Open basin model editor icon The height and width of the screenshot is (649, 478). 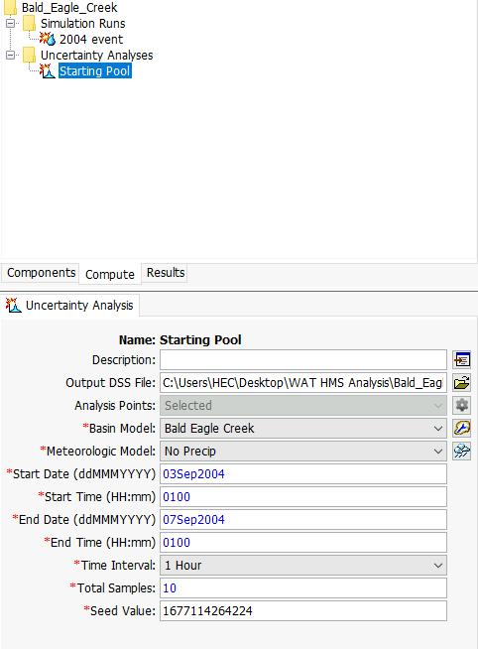pos(461,428)
